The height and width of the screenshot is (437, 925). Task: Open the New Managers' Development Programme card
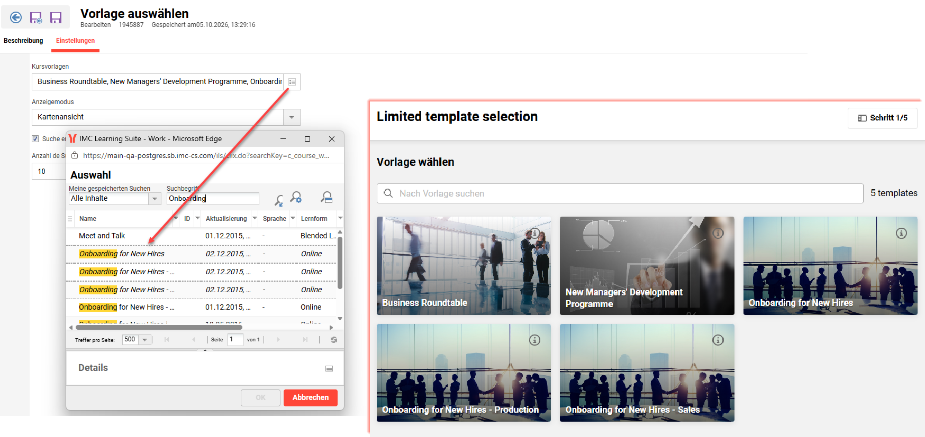647,266
